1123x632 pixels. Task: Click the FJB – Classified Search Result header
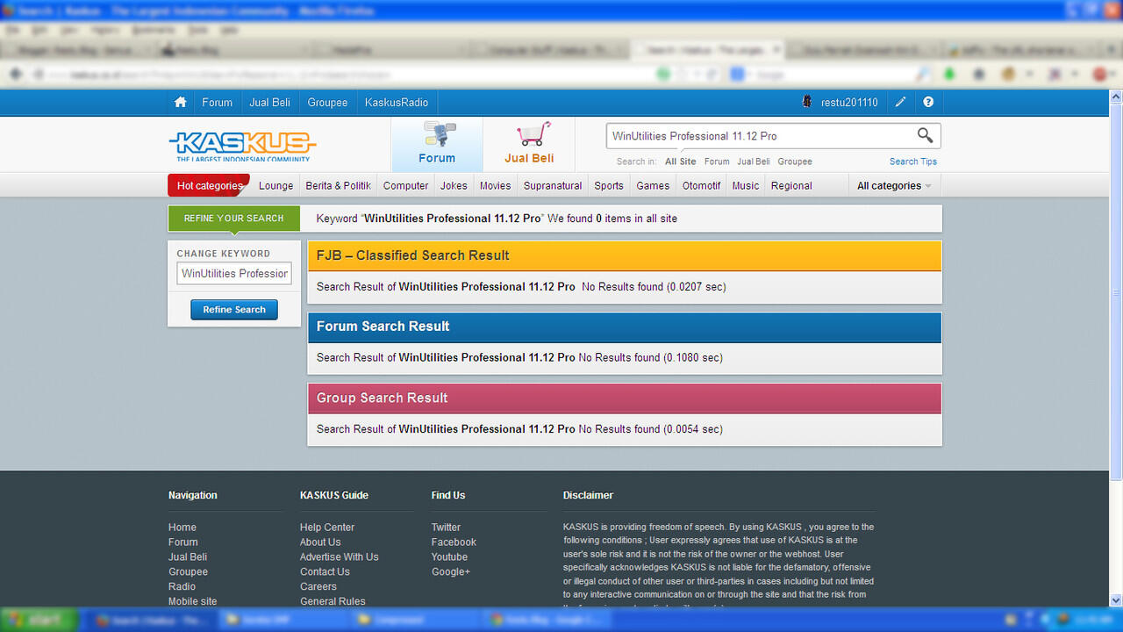tap(625, 255)
